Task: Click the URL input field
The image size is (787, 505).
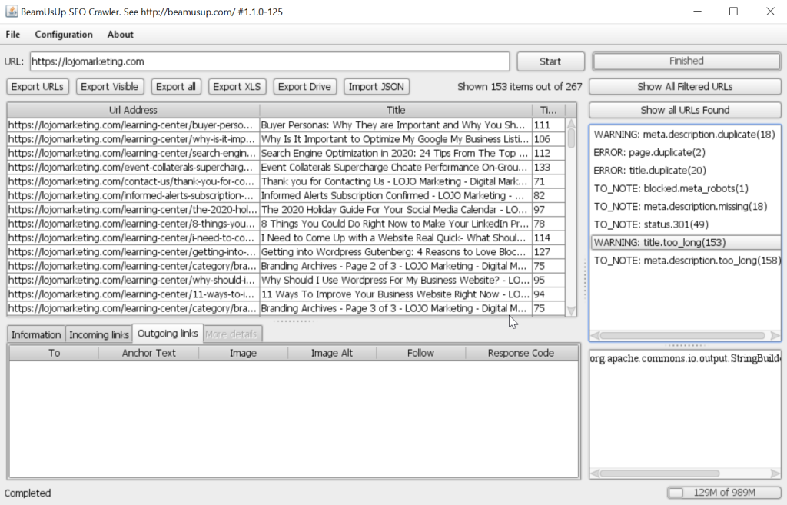Action: point(270,61)
